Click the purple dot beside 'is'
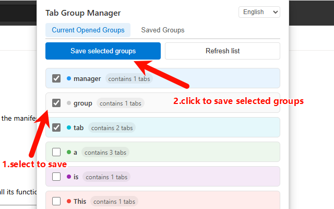 tap(69, 177)
